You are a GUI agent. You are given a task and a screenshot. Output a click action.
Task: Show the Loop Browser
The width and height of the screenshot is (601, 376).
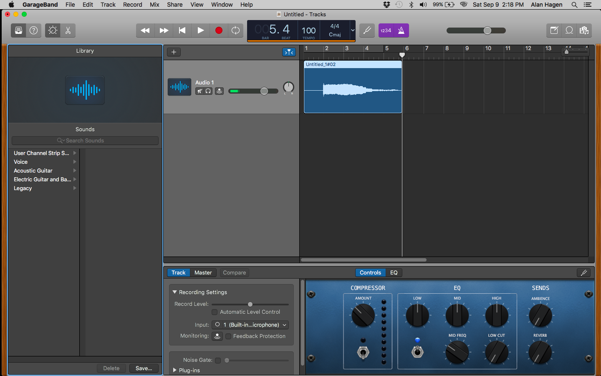[x=569, y=30]
